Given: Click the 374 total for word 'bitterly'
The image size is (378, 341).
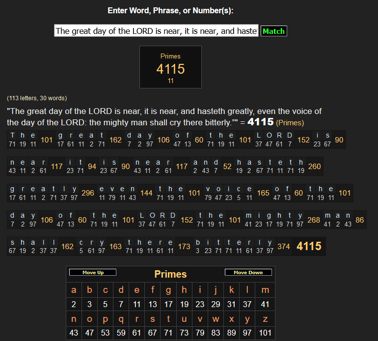Looking at the screenshot, I should click(283, 247).
